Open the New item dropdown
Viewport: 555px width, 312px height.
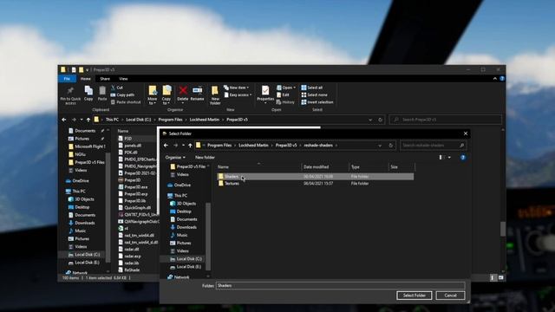tap(237, 88)
